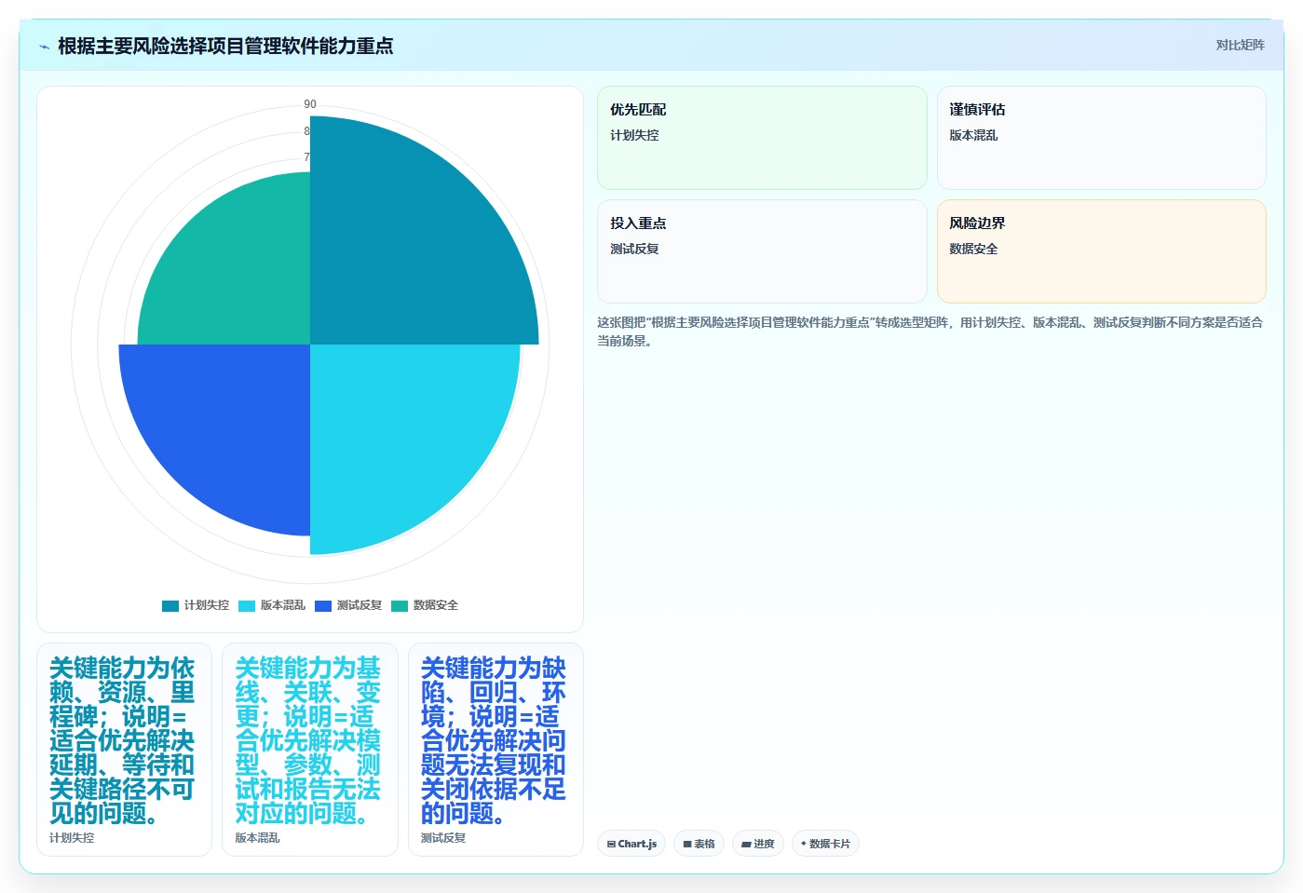1303x893 pixels.
Task: Click the title 根据主要风险选择项目管理软件能力重点
Action: pyautogui.click(x=225, y=46)
